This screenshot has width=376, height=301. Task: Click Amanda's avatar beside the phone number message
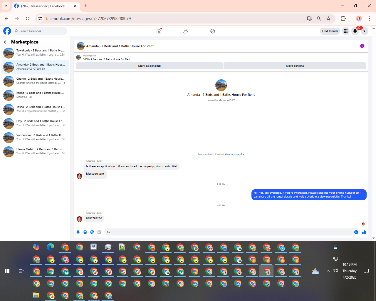click(x=79, y=219)
